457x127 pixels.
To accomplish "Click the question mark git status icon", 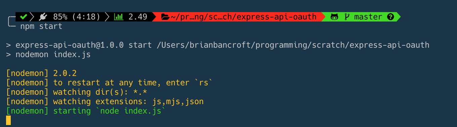I will [390, 16].
